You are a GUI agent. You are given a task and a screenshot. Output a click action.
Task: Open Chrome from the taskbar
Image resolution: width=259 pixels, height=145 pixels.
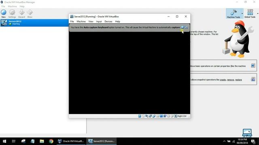51,141
